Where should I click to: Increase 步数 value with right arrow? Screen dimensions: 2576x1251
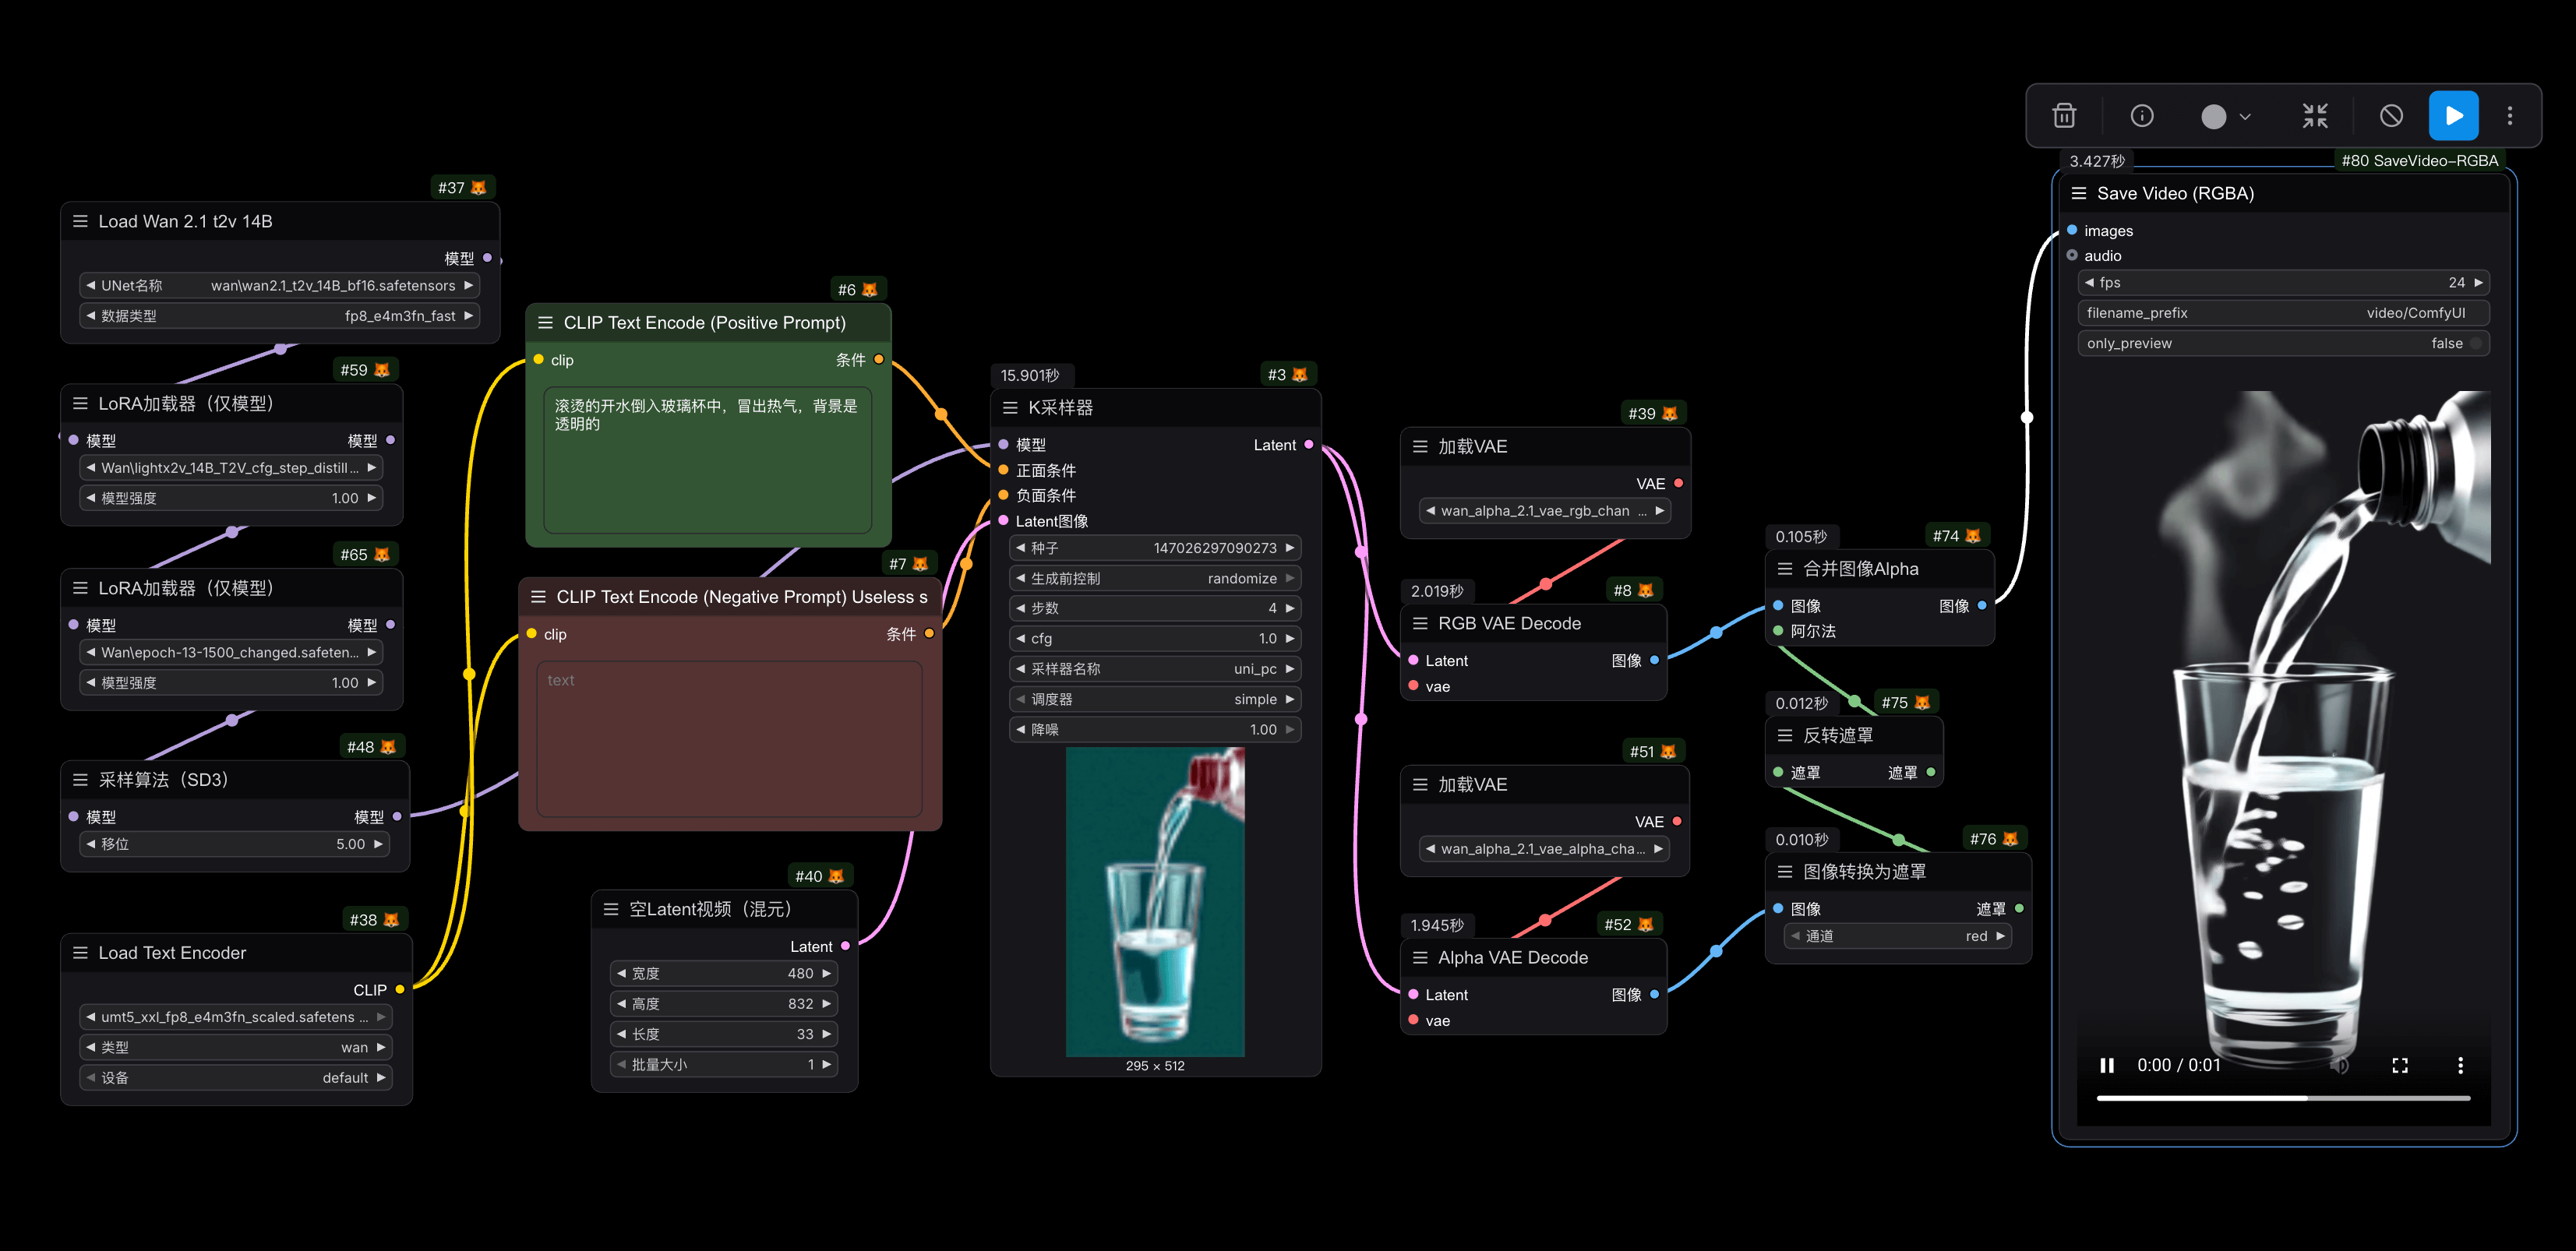pyautogui.click(x=1290, y=609)
